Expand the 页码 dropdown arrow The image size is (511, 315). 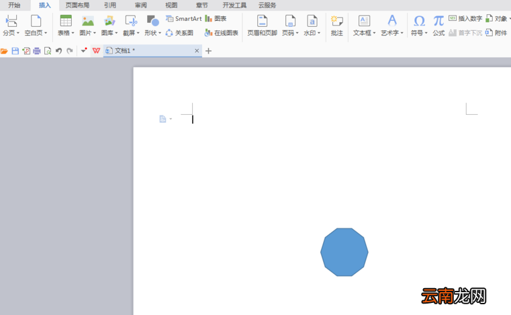point(297,33)
